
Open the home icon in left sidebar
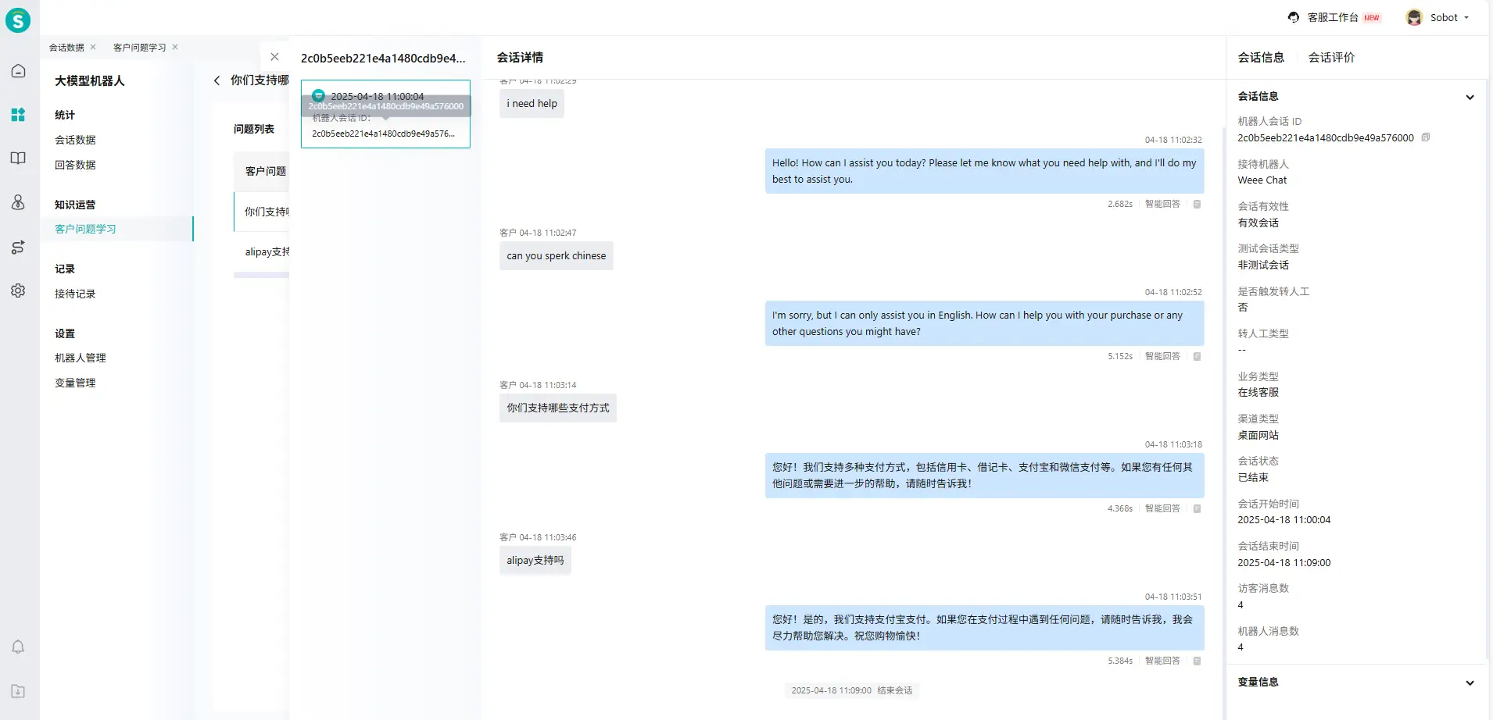pos(18,71)
